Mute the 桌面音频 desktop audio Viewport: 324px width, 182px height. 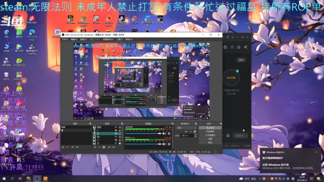point(164,133)
